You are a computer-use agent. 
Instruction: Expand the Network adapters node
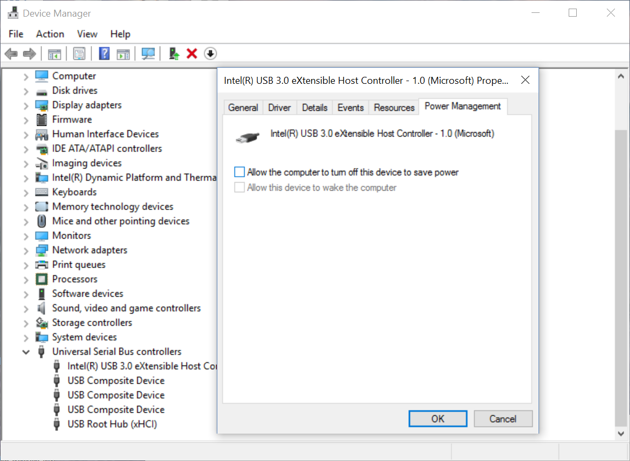(x=26, y=250)
